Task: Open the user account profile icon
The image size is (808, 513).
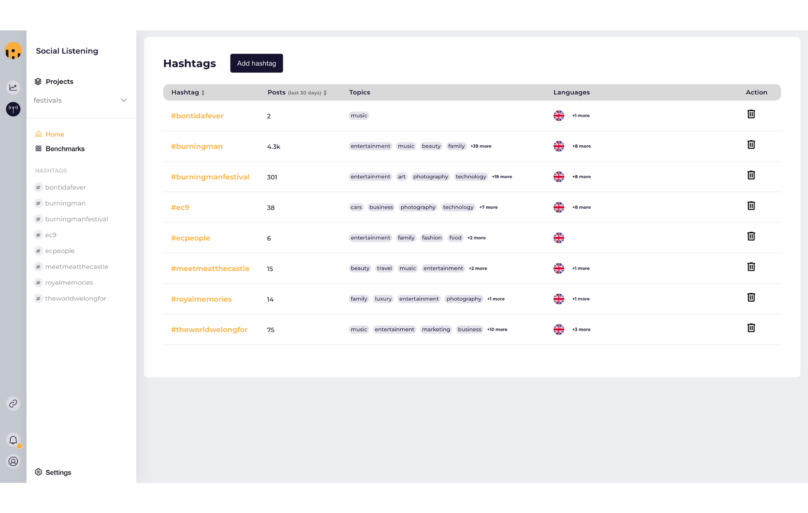Action: click(13, 461)
